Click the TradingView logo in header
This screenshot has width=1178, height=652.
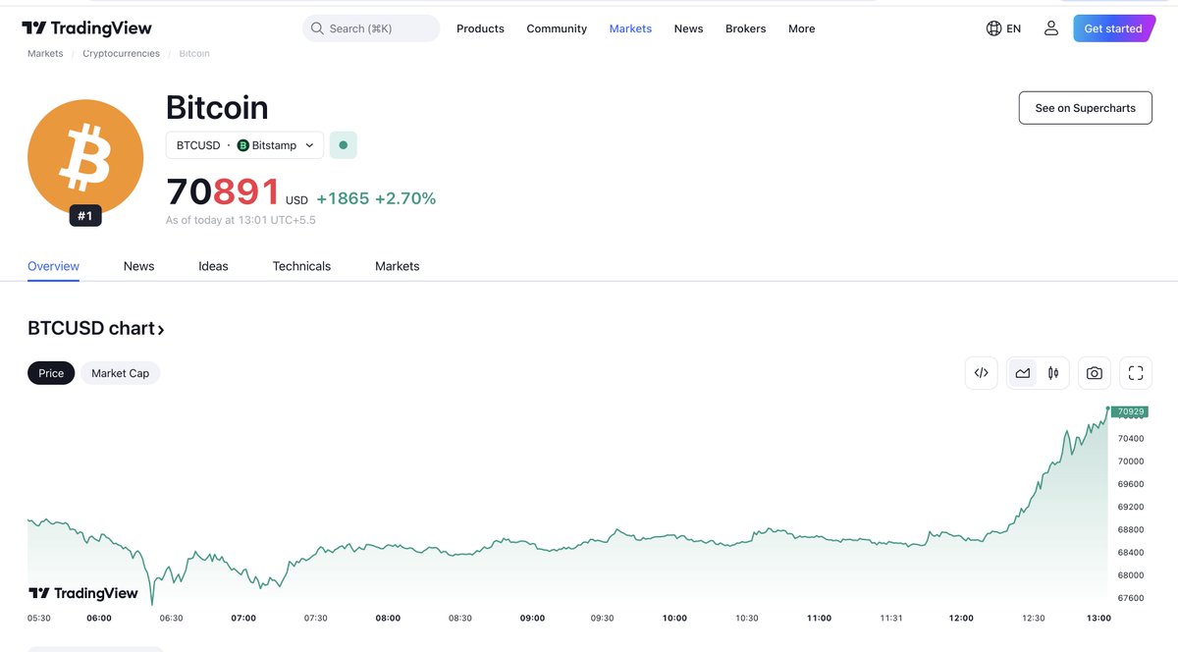click(86, 28)
